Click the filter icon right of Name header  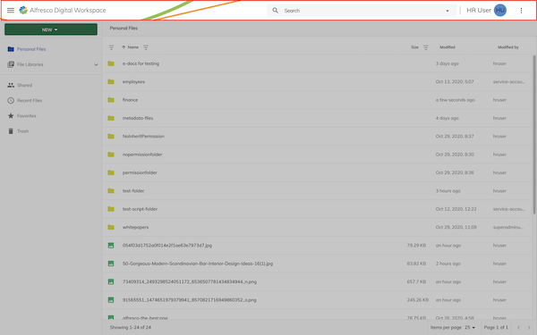click(146, 47)
